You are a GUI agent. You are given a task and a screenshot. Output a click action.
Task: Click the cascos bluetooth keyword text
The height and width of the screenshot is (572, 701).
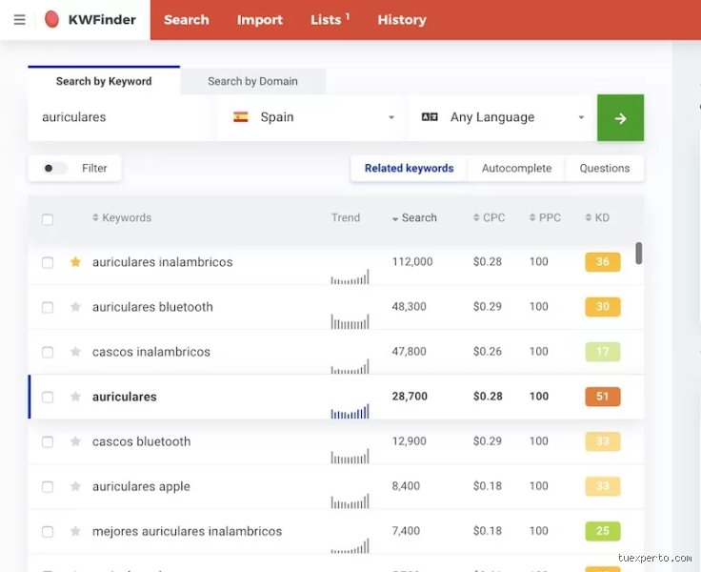coord(141,441)
